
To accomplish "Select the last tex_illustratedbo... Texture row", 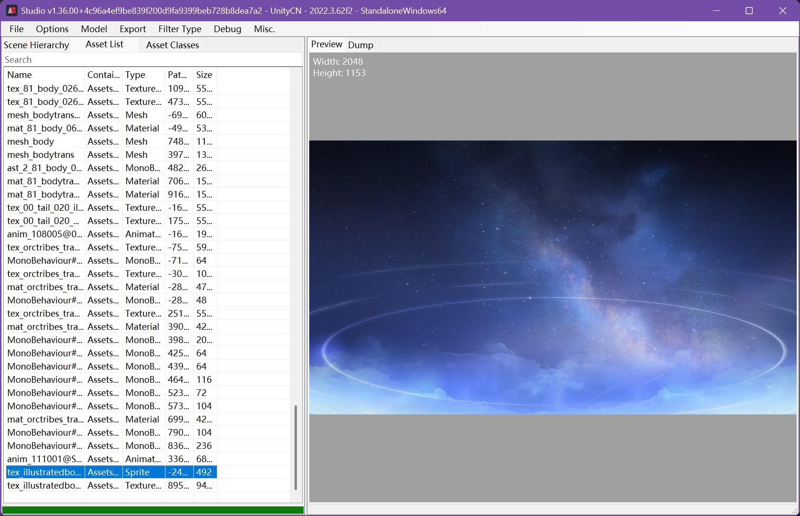I will click(x=44, y=485).
